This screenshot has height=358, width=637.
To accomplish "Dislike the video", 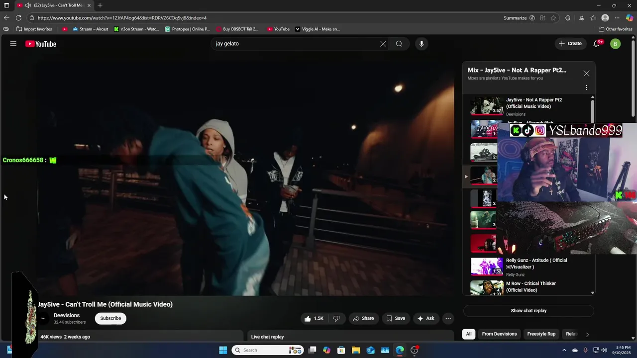I will 336,318.
